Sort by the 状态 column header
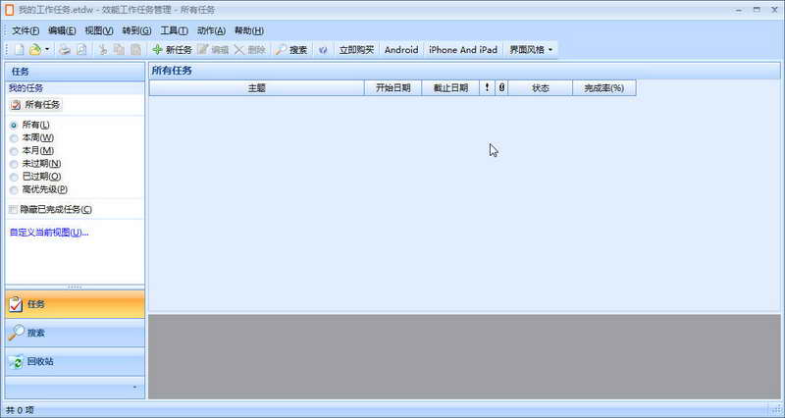The width and height of the screenshot is (785, 418). point(541,88)
